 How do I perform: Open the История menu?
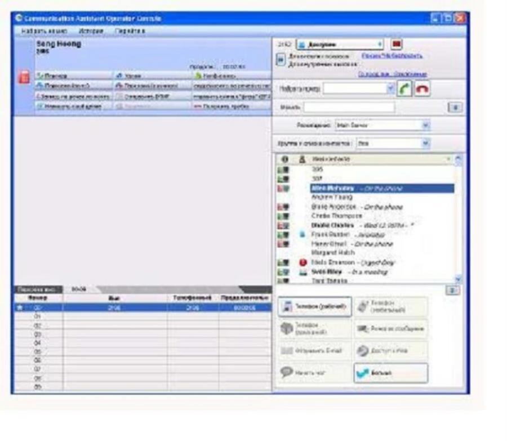click(x=90, y=30)
